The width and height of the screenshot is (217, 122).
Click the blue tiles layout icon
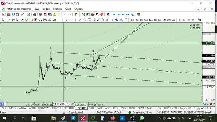(13, 14)
